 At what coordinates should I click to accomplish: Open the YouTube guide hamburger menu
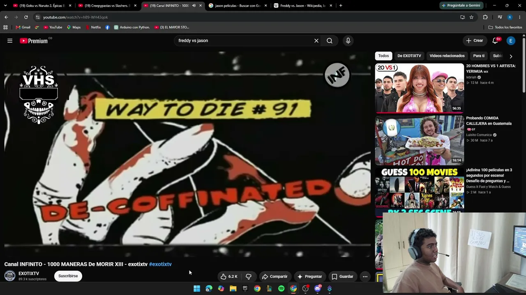[10, 41]
